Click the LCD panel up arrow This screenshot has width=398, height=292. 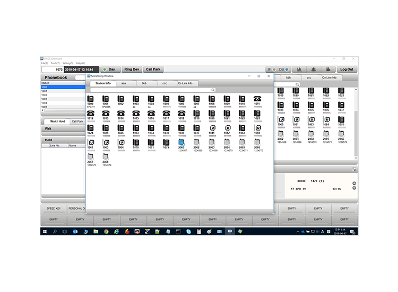[x=354, y=183]
